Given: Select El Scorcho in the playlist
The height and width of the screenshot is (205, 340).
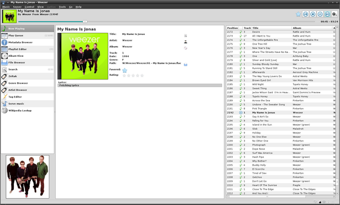Looking at the screenshot, I should pyautogui.click(x=281, y=169).
